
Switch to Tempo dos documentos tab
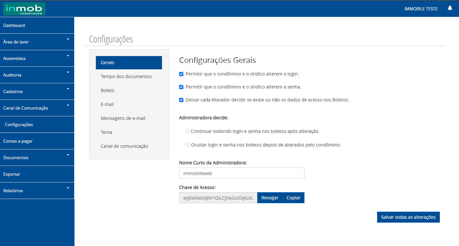pyautogui.click(x=129, y=76)
